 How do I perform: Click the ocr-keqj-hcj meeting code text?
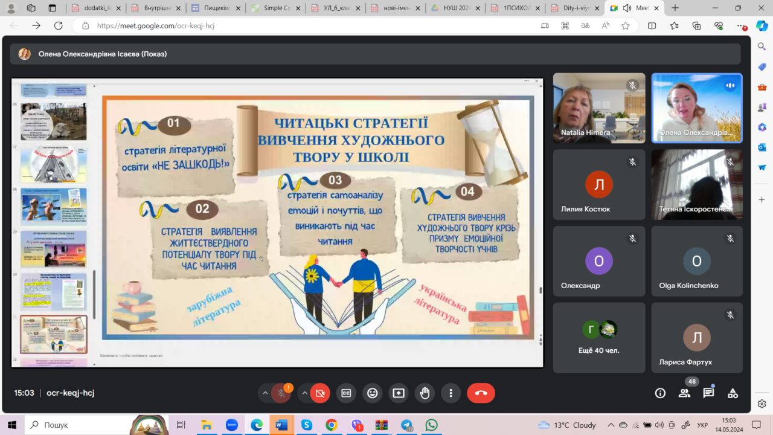pos(70,393)
